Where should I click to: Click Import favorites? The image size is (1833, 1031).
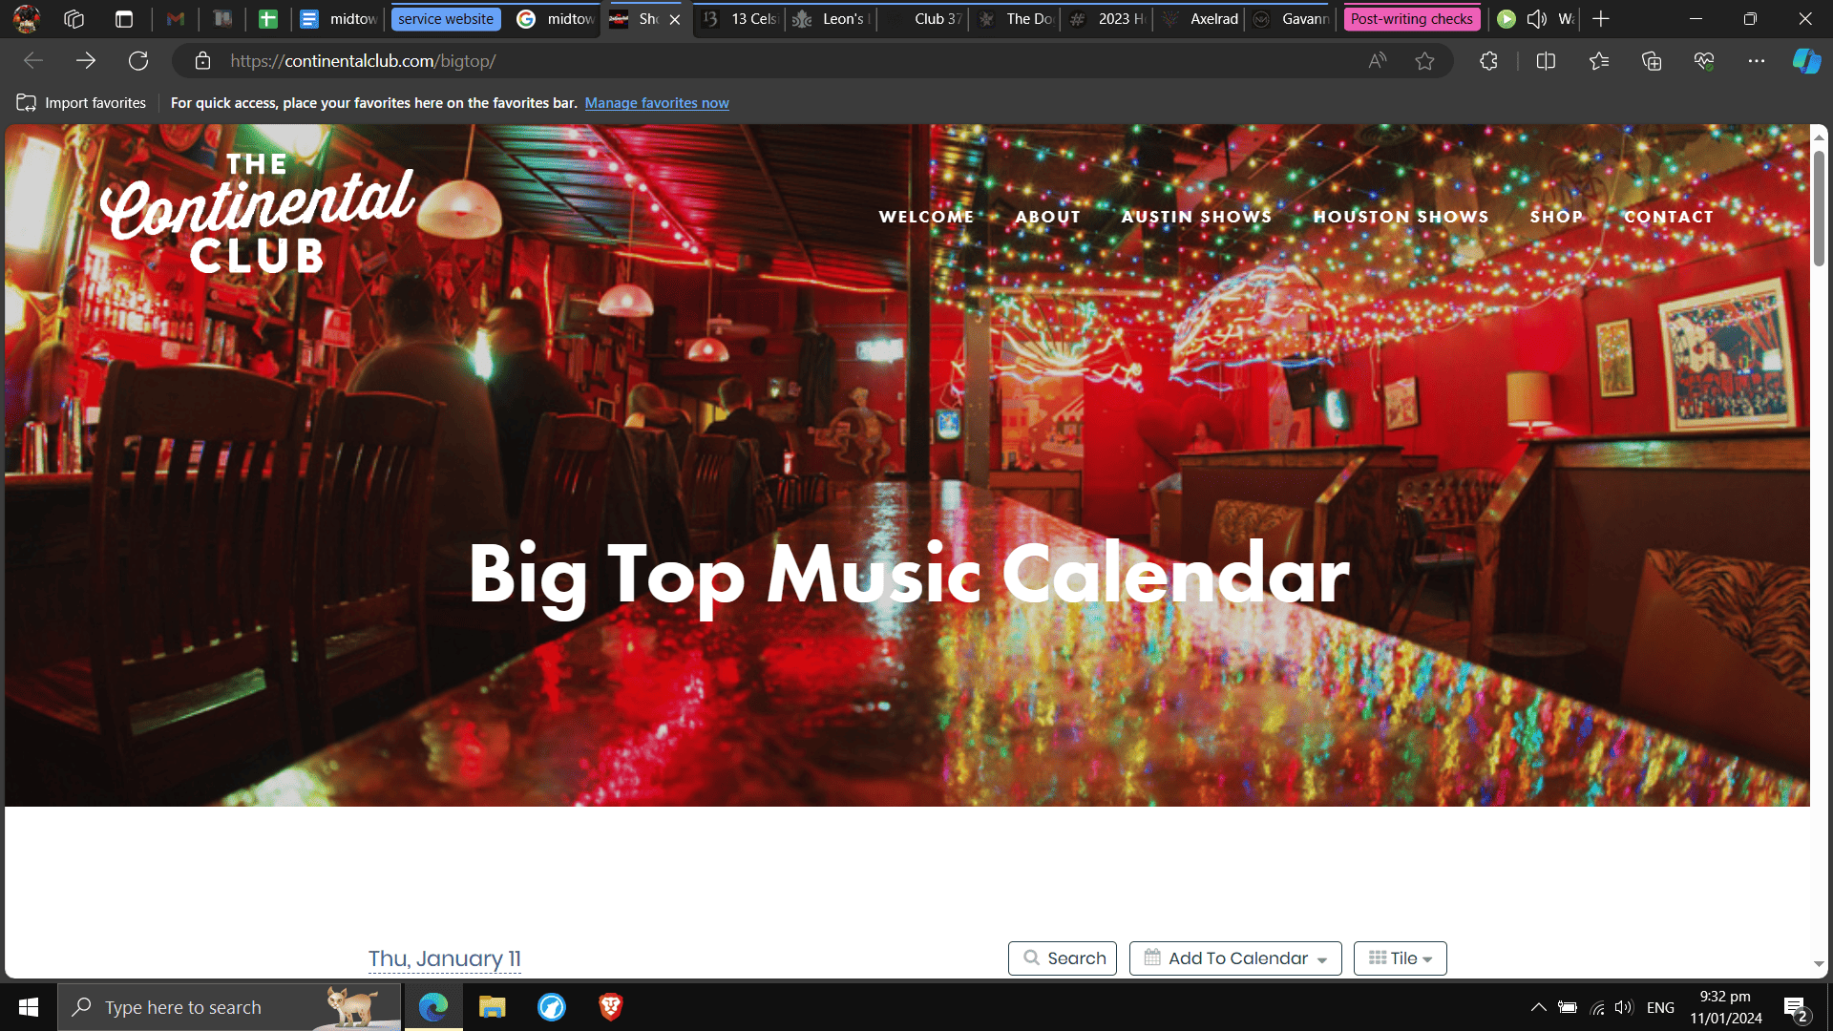click(82, 103)
